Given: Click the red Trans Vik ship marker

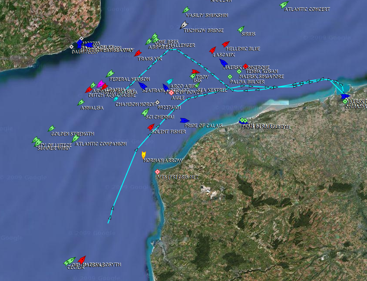Looking at the screenshot, I should point(138,53).
